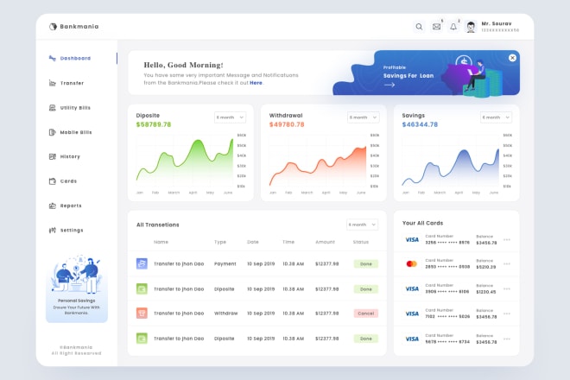The height and width of the screenshot is (380, 570).
Task: Click the Withdrawal amount $49780.78
Action: (x=287, y=124)
